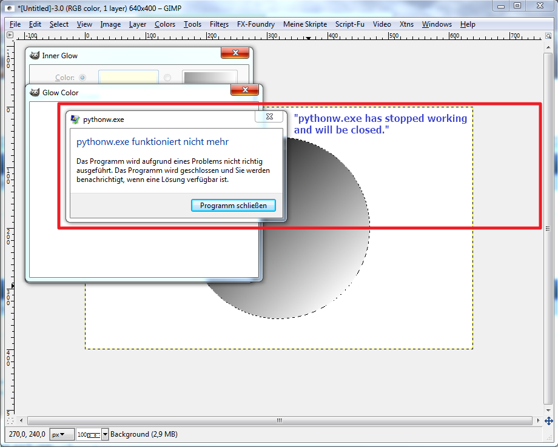This screenshot has height=447, width=558.
Task: Click the image menu arrow at ruler corner
Action: click(10, 35)
